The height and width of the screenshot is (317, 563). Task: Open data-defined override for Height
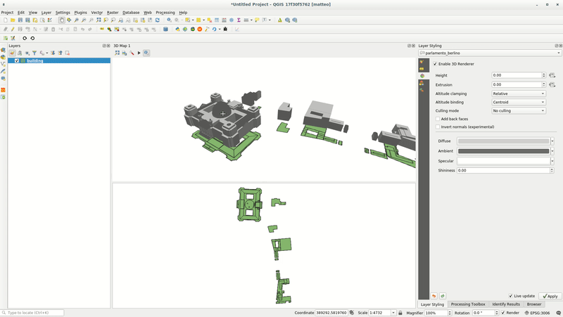pos(552,75)
